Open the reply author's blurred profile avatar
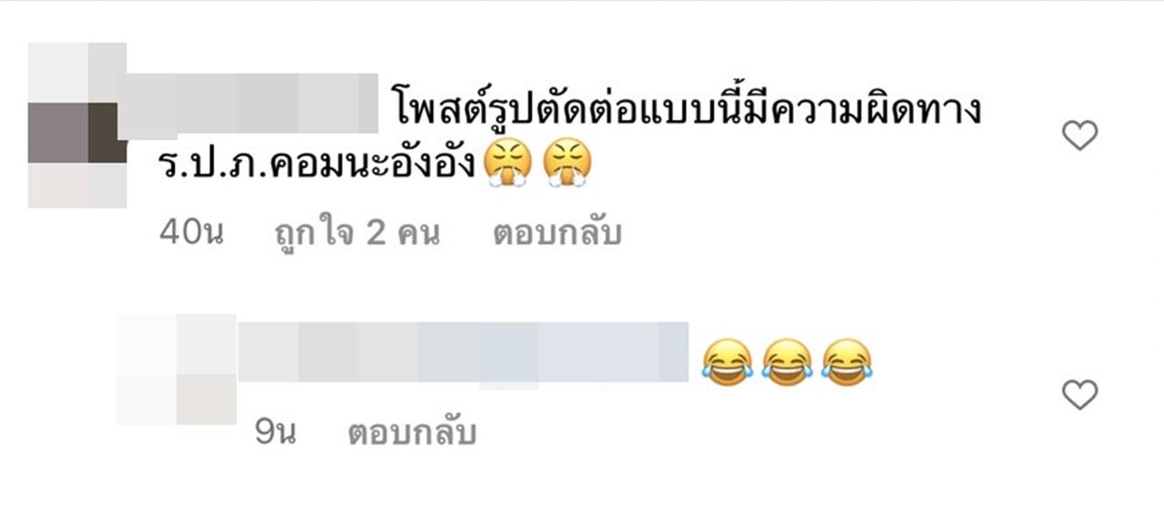Image resolution: width=1164 pixels, height=508 pixels. 176,369
